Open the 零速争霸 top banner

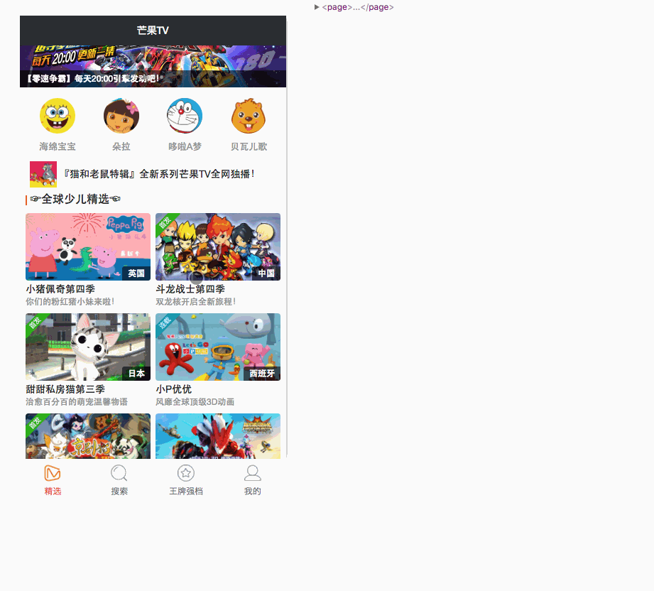pos(153,66)
